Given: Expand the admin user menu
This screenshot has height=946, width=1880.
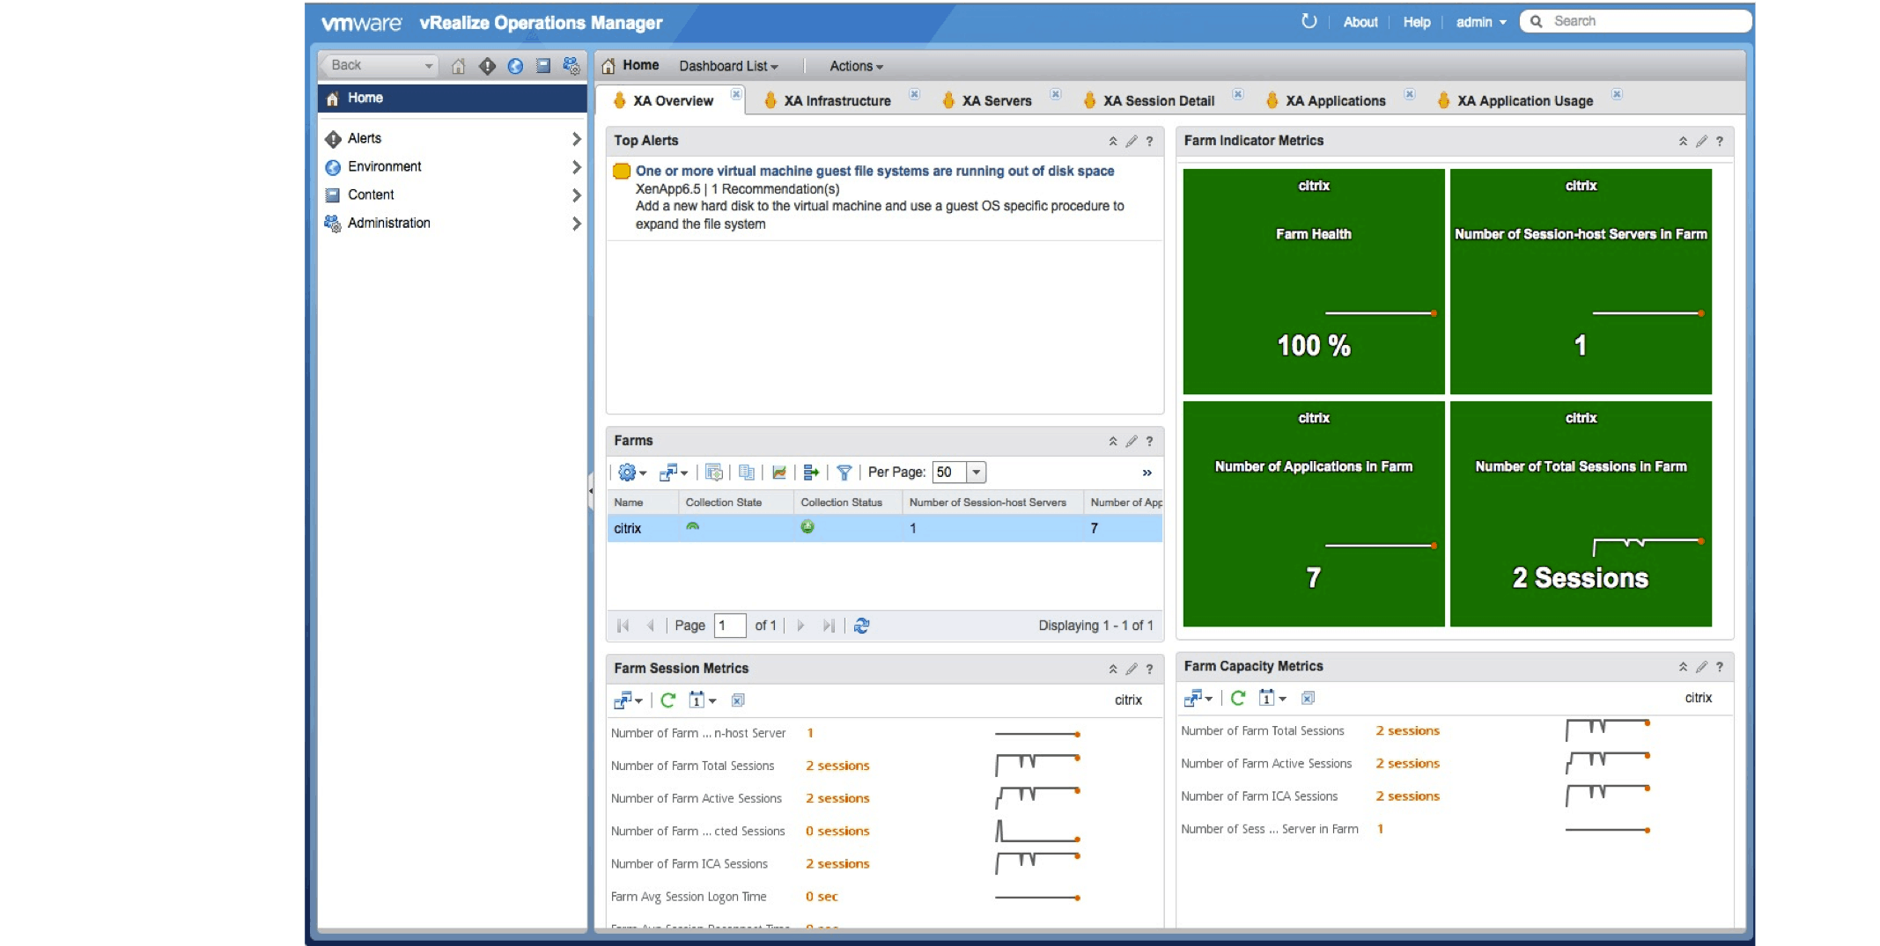Looking at the screenshot, I should click(x=1480, y=22).
